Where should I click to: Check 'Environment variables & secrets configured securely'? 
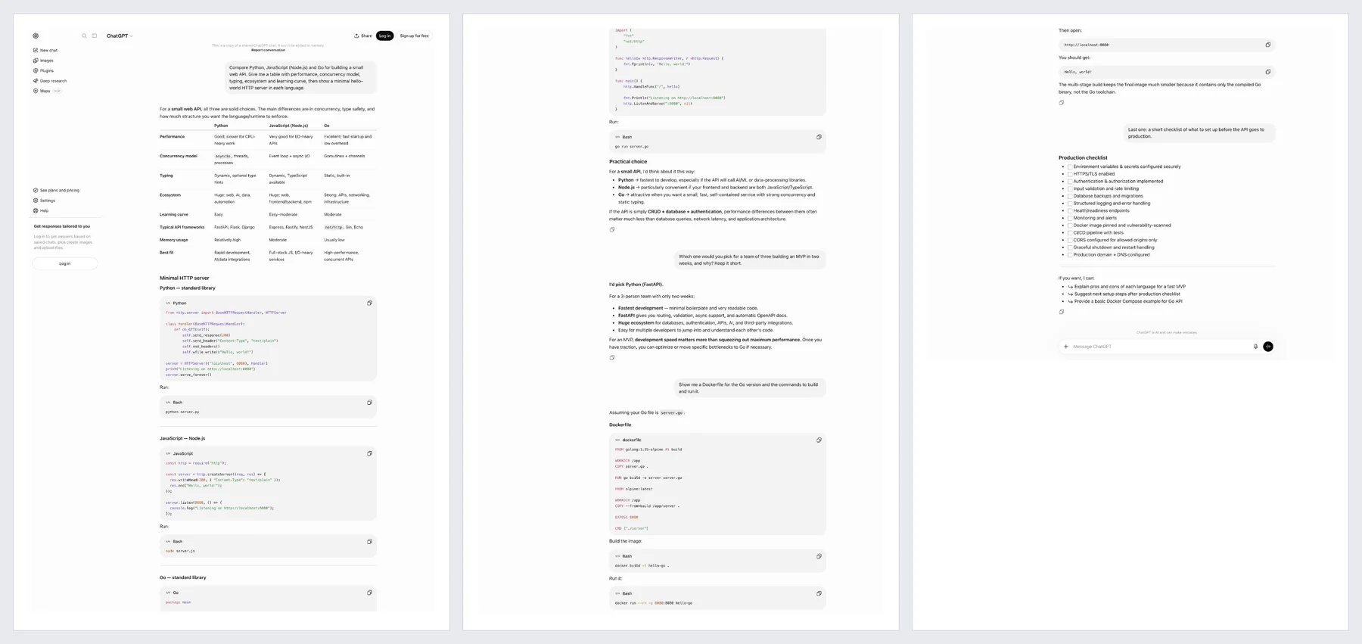click(1070, 166)
